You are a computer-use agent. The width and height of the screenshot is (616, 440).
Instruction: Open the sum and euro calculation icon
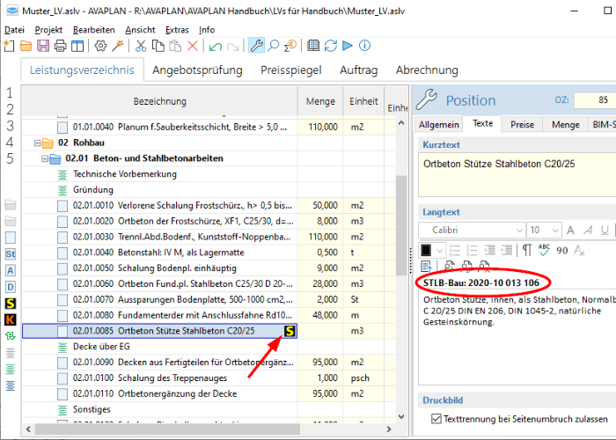(x=290, y=46)
